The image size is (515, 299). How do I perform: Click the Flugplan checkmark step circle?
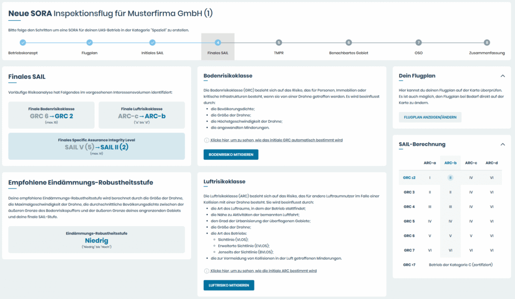(x=90, y=42)
